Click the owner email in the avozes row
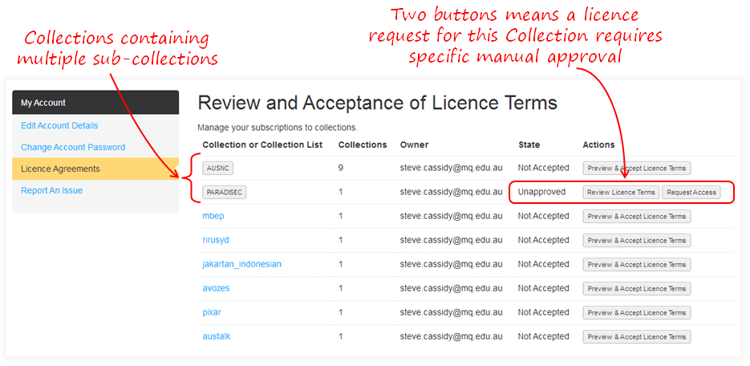 (451, 288)
